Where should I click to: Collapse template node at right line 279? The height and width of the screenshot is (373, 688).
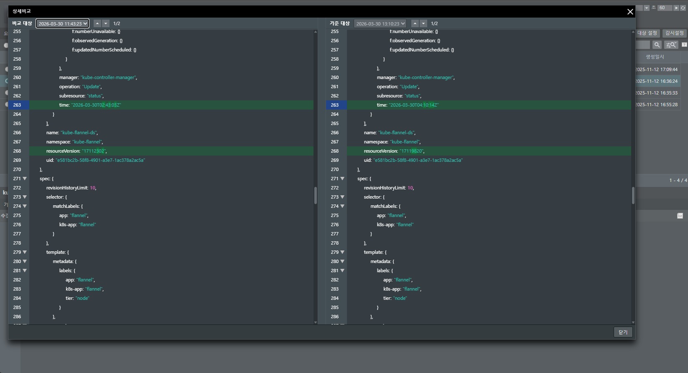click(x=342, y=252)
